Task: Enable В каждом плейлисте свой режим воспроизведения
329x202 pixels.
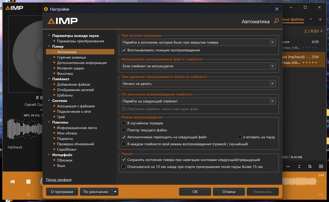Action: (x=124, y=144)
